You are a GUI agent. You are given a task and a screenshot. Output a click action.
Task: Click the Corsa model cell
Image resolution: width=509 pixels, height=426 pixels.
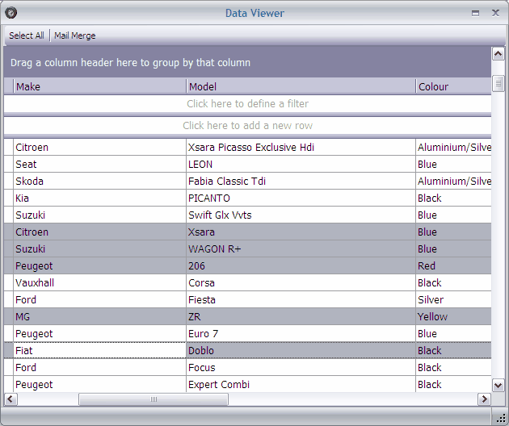point(301,282)
